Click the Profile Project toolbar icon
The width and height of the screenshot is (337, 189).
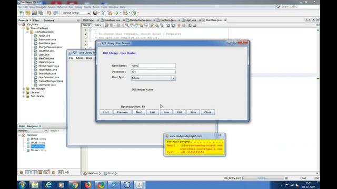134,13
